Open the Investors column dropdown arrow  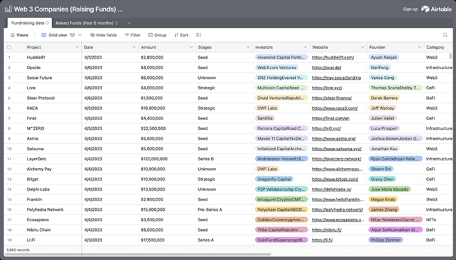pos(305,47)
